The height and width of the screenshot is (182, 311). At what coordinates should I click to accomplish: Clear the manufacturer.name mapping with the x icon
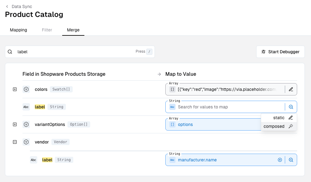[280, 160]
